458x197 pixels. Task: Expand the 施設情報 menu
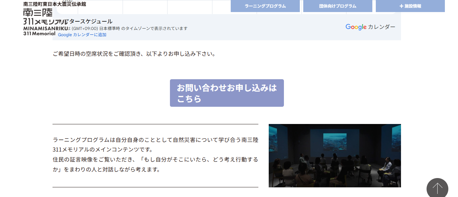410,6
